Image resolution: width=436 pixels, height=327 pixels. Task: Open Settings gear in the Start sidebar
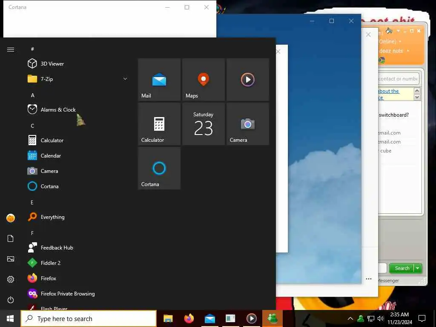point(11,279)
